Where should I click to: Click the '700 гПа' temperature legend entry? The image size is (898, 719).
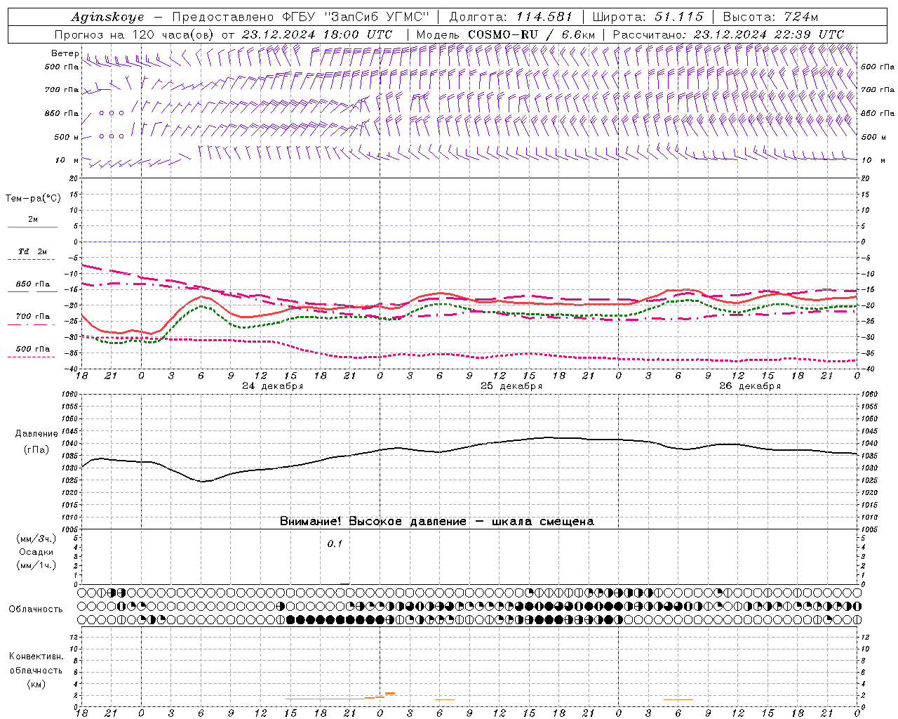33,317
